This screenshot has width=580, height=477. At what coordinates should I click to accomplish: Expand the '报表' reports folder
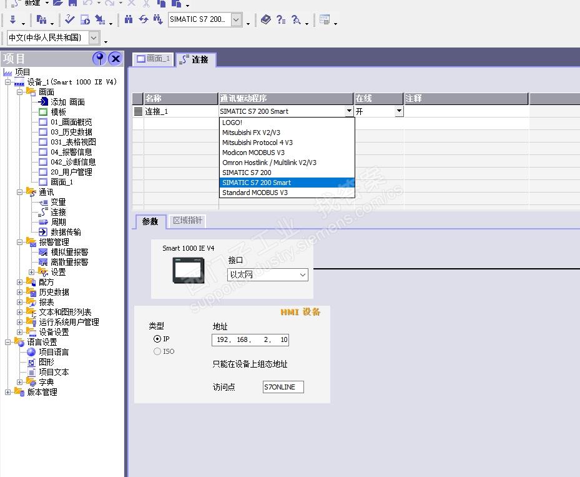coord(19,302)
